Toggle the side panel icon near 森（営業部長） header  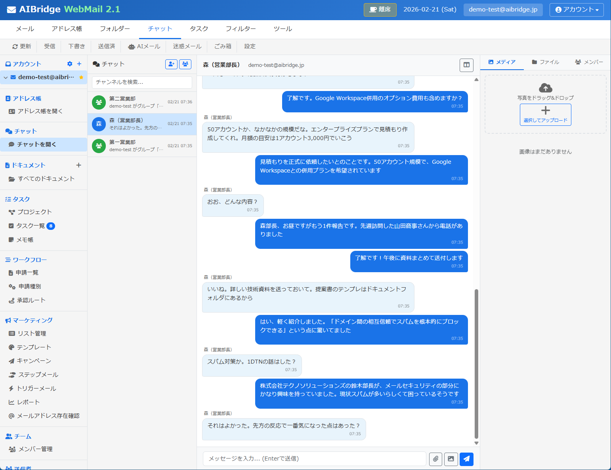[x=466, y=65]
